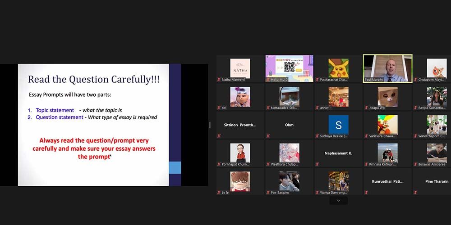This screenshot has height=225, width=451.
Task: Select the Pattharachai Pikachu avatar tile
Action: (338, 68)
